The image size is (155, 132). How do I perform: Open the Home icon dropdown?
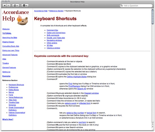[15, 5]
